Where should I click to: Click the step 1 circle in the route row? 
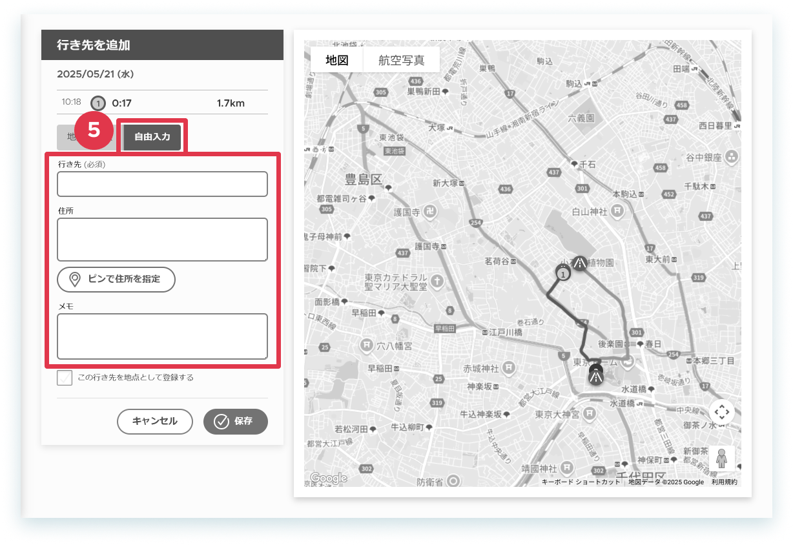click(x=98, y=103)
